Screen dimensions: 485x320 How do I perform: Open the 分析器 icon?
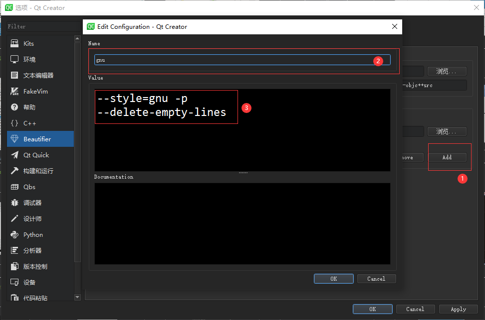(x=14, y=250)
